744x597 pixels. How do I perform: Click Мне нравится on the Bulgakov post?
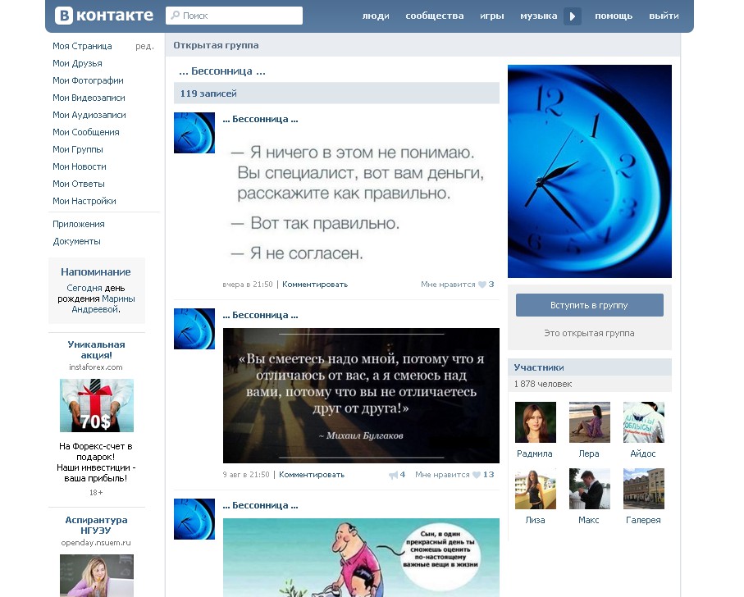(x=442, y=475)
